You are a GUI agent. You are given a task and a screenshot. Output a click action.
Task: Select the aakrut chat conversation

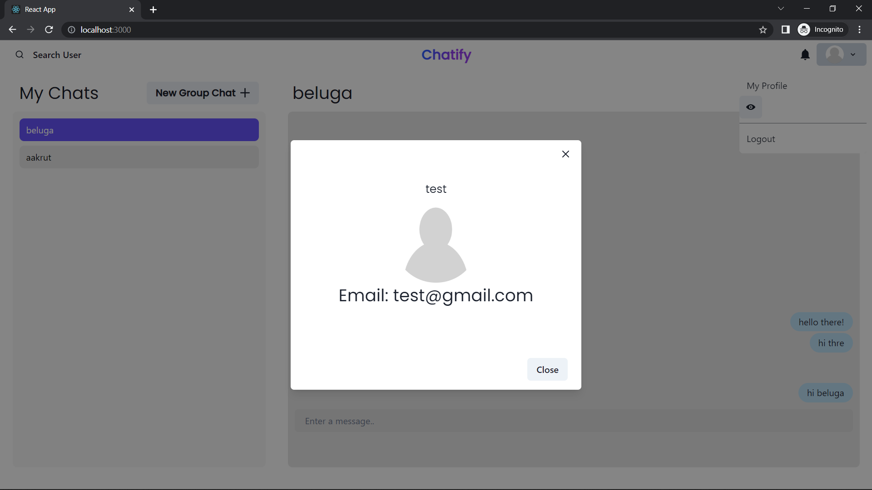(x=139, y=157)
